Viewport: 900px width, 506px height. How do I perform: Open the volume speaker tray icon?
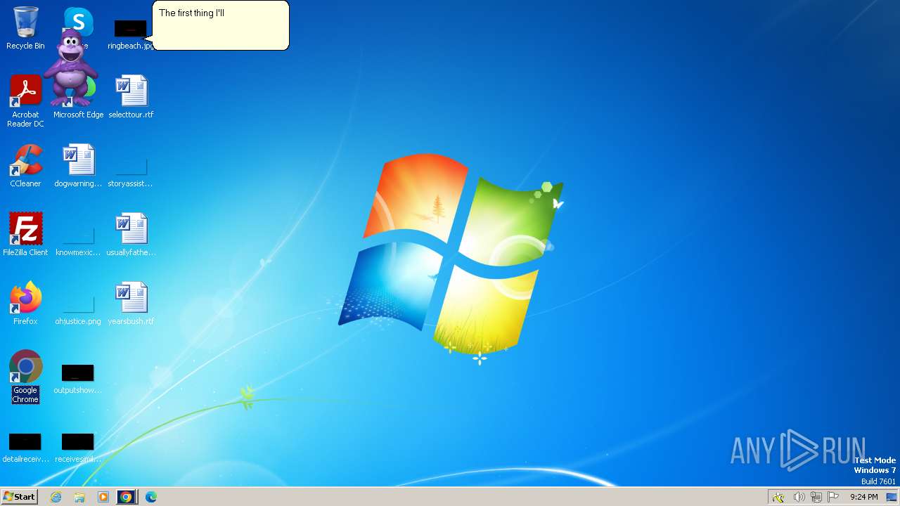point(799,497)
